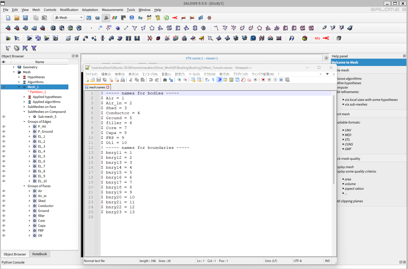This screenshot has height=269, width=408.
Task: Click the Add Ball element icon
Action: 118,28
